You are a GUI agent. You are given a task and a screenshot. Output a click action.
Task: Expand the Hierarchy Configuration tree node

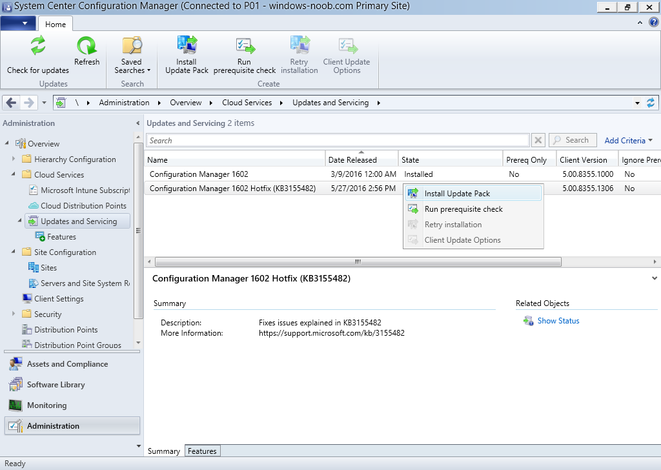[14, 159]
